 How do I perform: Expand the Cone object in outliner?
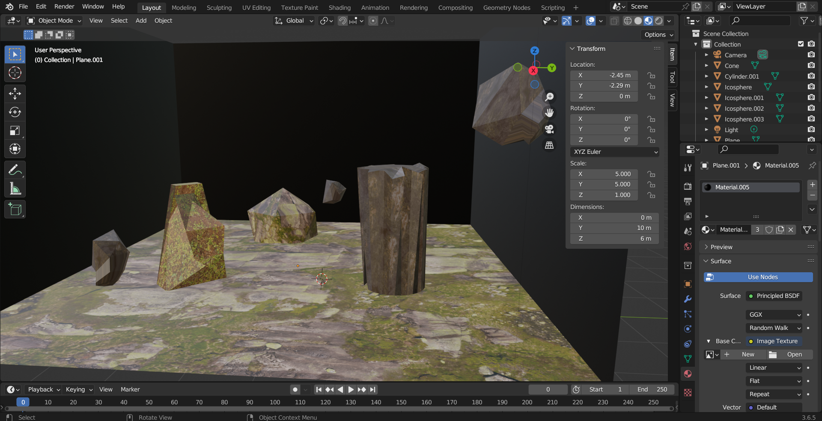706,65
